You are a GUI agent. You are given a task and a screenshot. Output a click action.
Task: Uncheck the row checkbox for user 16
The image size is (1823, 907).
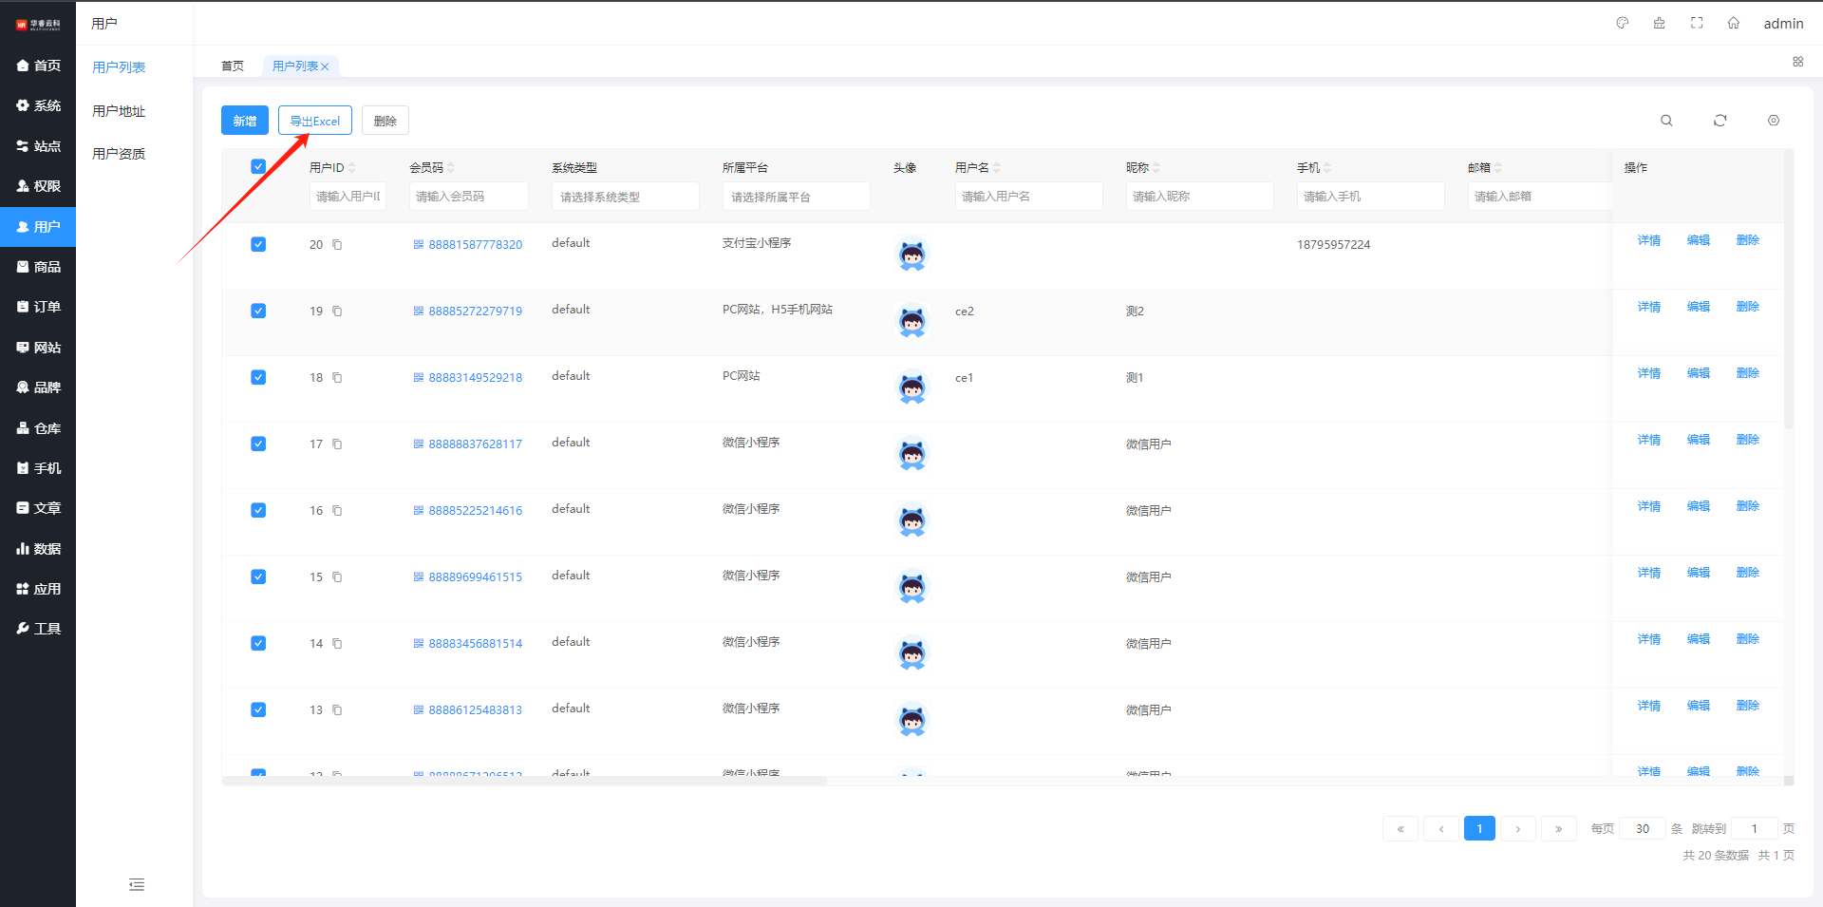258,511
